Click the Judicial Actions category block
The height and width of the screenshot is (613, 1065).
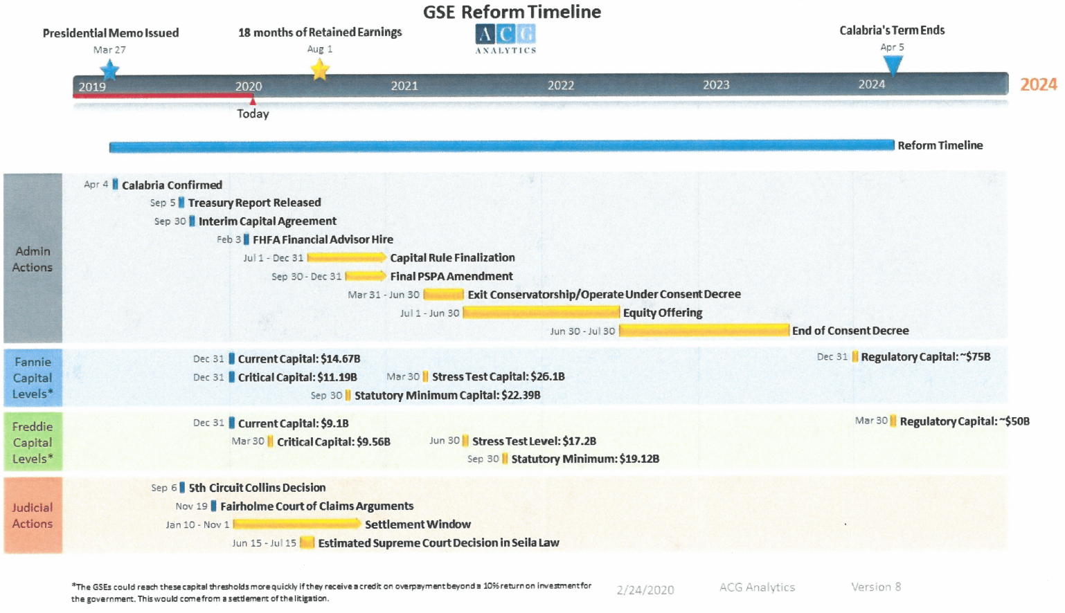[33, 515]
